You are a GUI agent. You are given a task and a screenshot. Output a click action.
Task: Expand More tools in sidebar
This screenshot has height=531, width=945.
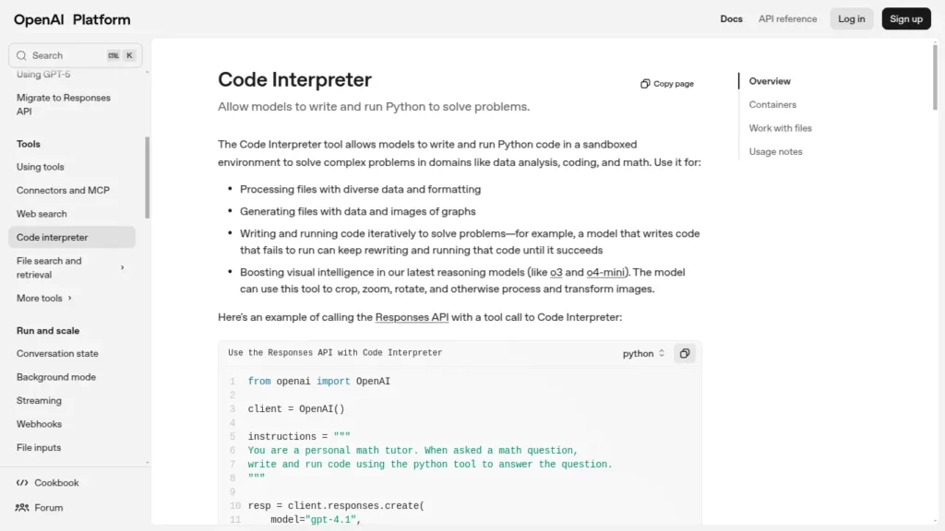coord(43,298)
